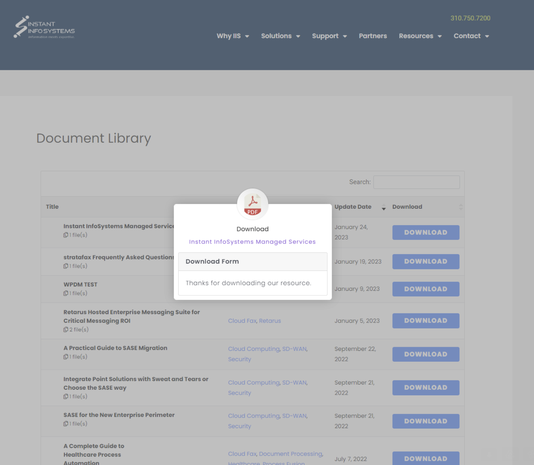Open Cloud Computing link in SASE Migration row
This screenshot has width=534, height=465.
(x=254, y=349)
